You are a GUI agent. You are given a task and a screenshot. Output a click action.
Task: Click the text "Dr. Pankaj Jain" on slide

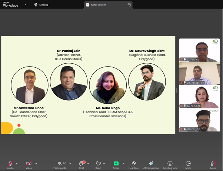69,51
